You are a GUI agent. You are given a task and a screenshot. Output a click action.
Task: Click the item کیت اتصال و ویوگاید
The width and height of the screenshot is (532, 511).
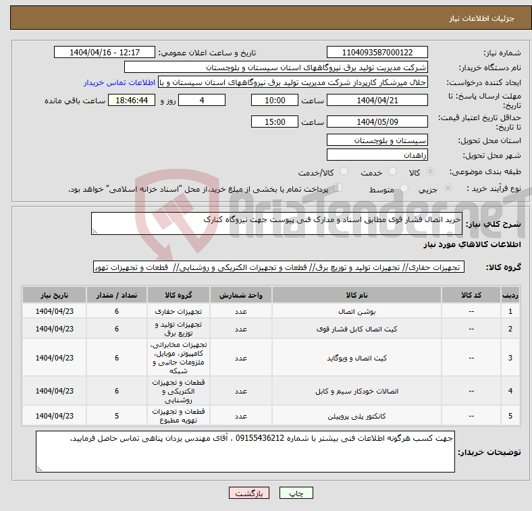coord(356,358)
